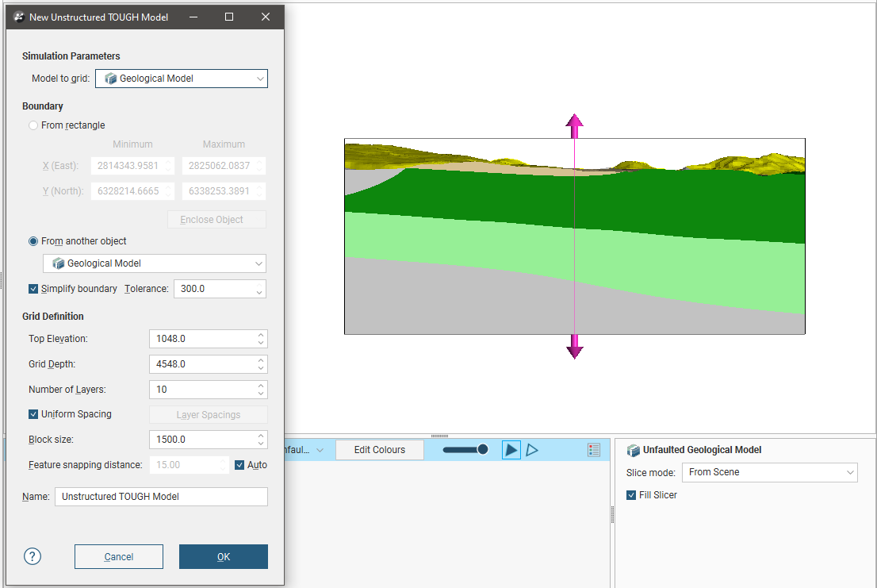Click the Edit Colours button
The width and height of the screenshot is (877, 588).
pyautogui.click(x=379, y=450)
